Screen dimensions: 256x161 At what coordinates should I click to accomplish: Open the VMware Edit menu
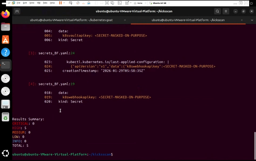(x=25, y=3)
